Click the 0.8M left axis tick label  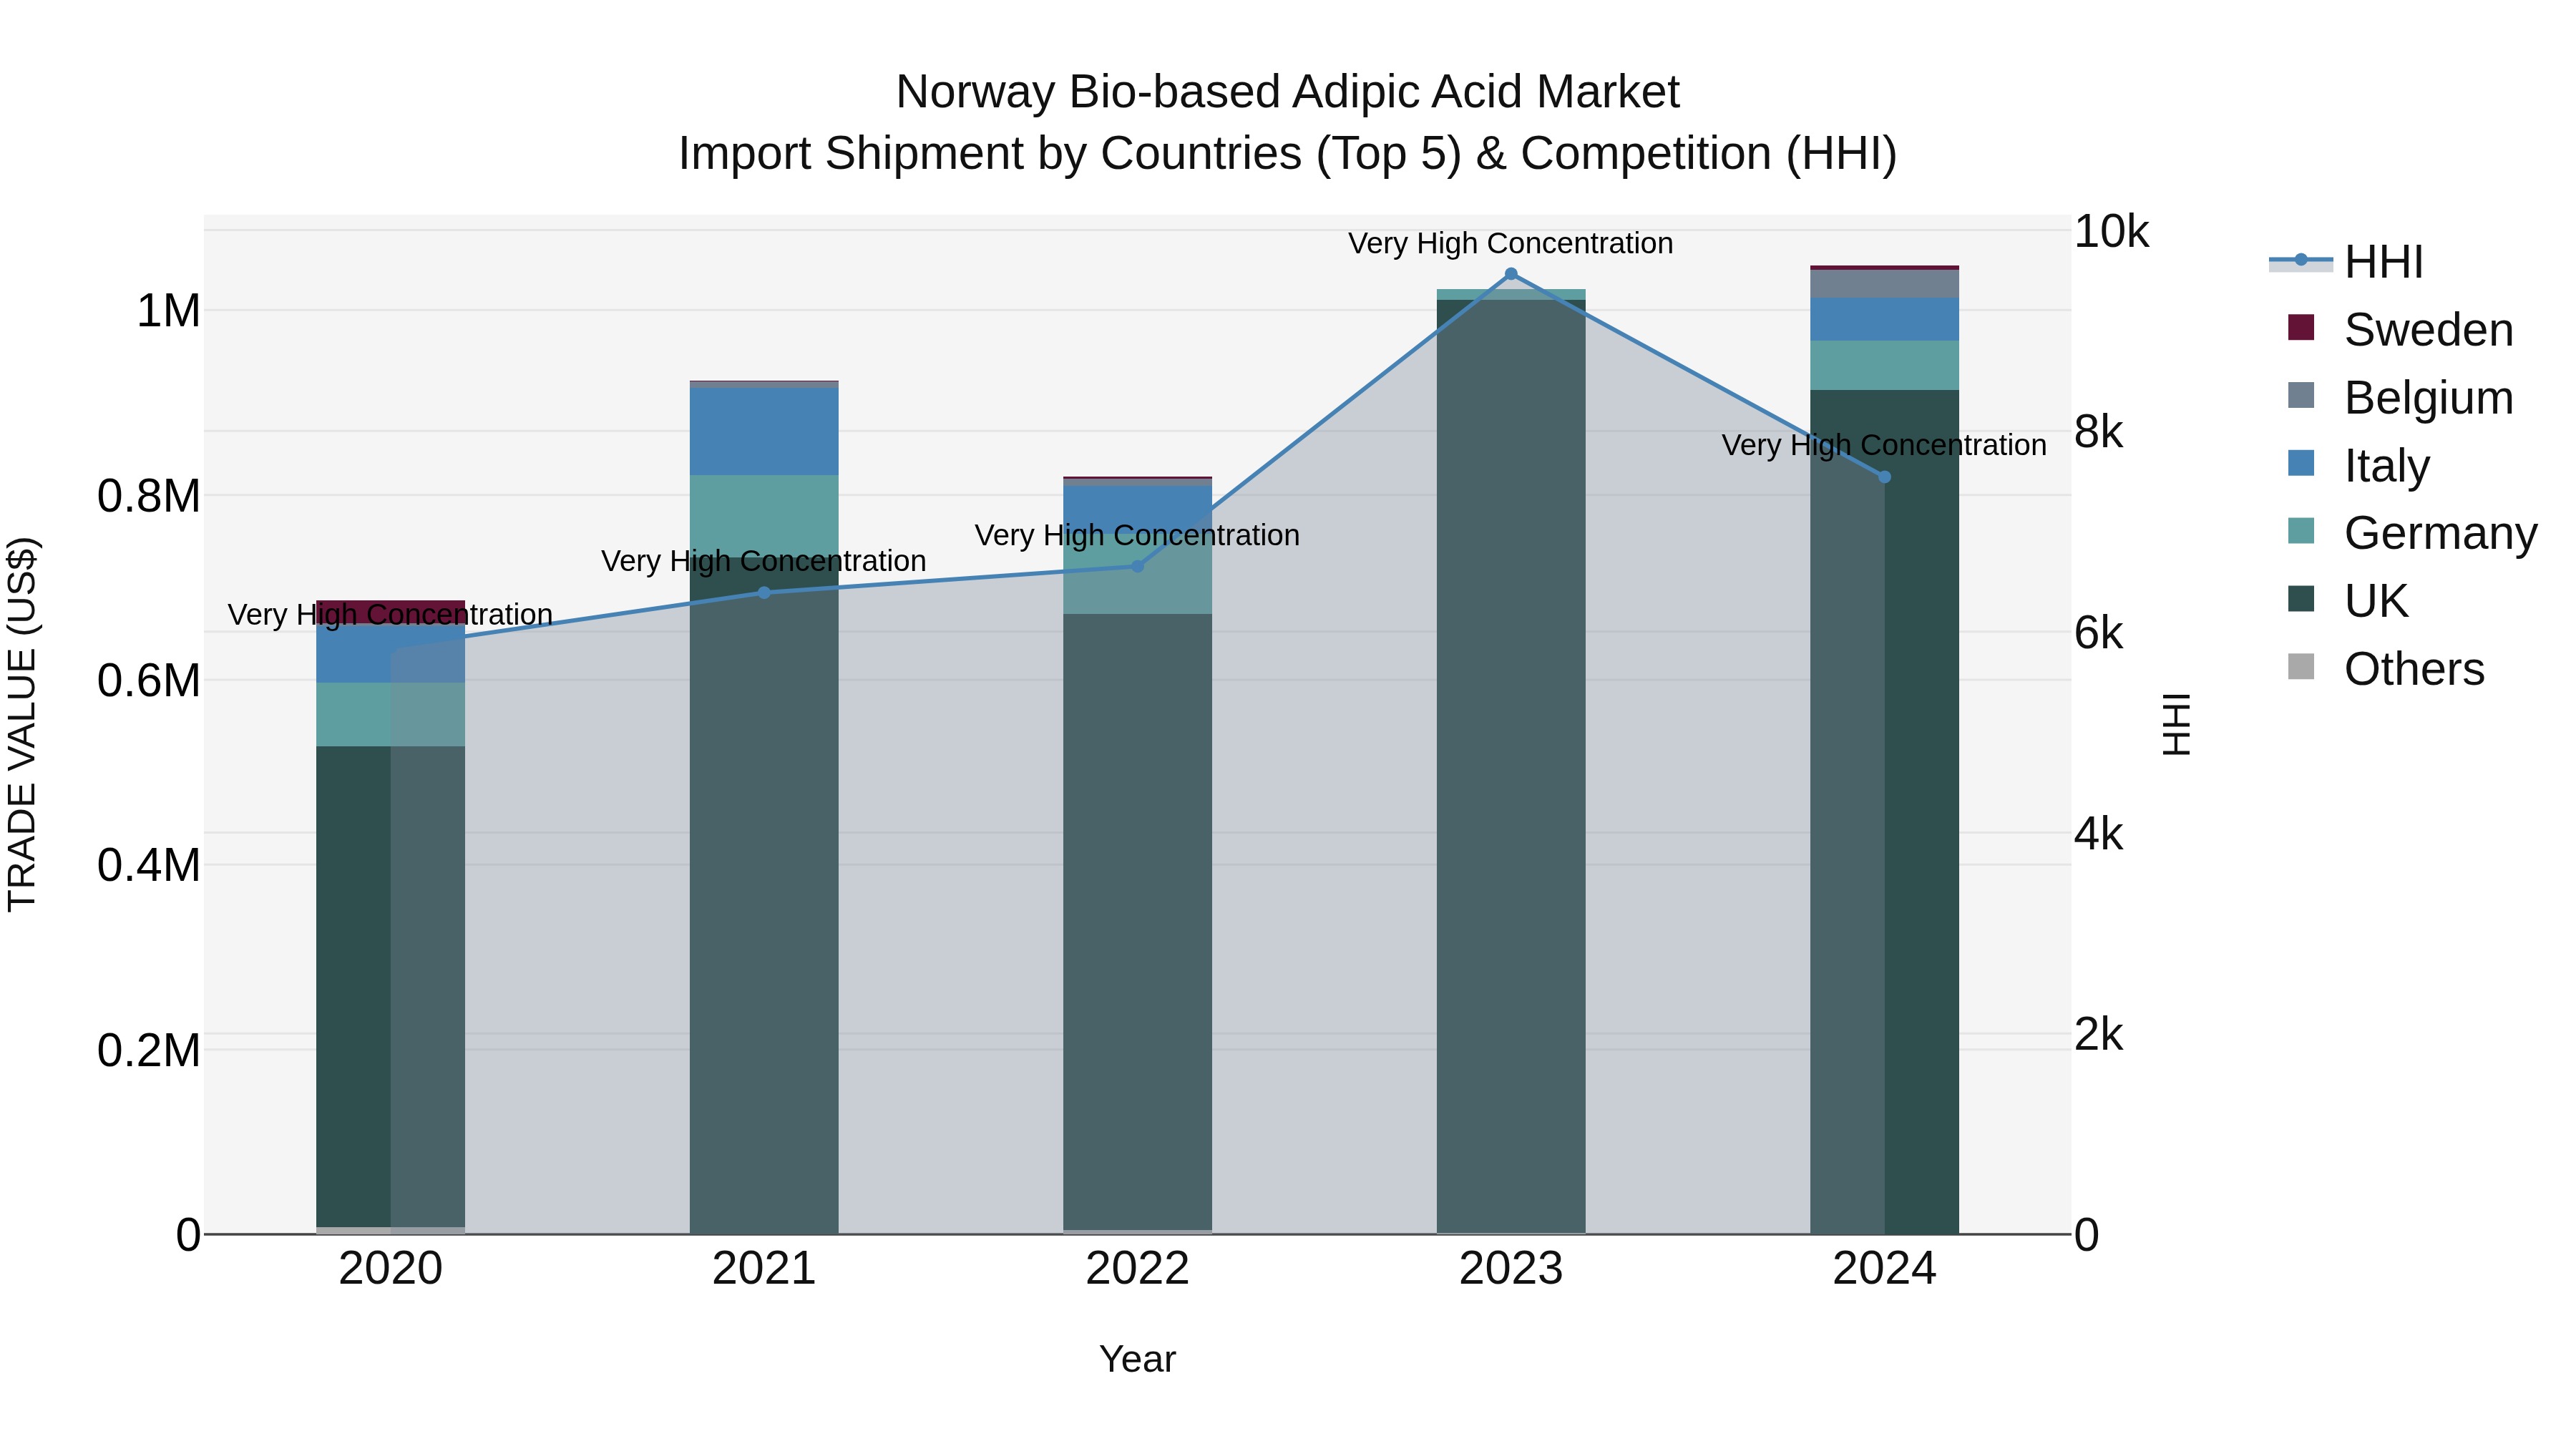pos(149,496)
